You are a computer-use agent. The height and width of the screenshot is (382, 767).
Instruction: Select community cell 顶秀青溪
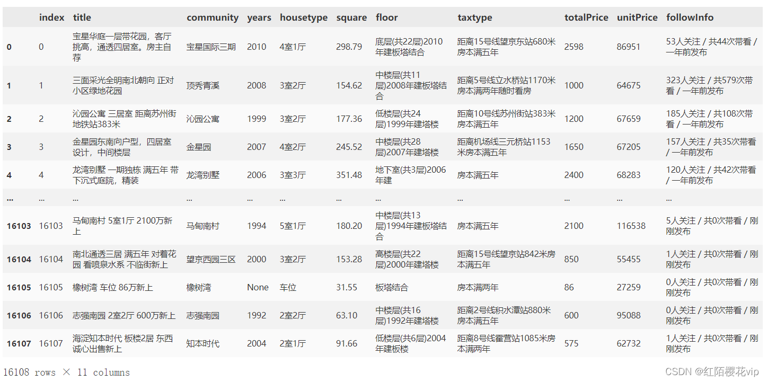pos(202,85)
